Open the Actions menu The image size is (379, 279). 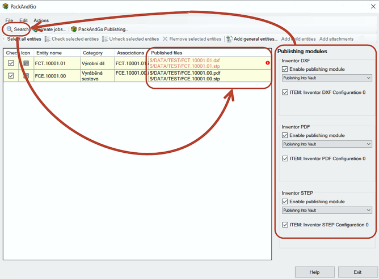[x=41, y=20]
